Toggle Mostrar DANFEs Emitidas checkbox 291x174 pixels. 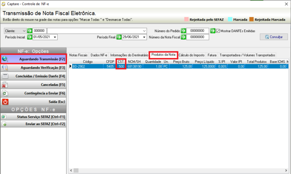(x=218, y=31)
